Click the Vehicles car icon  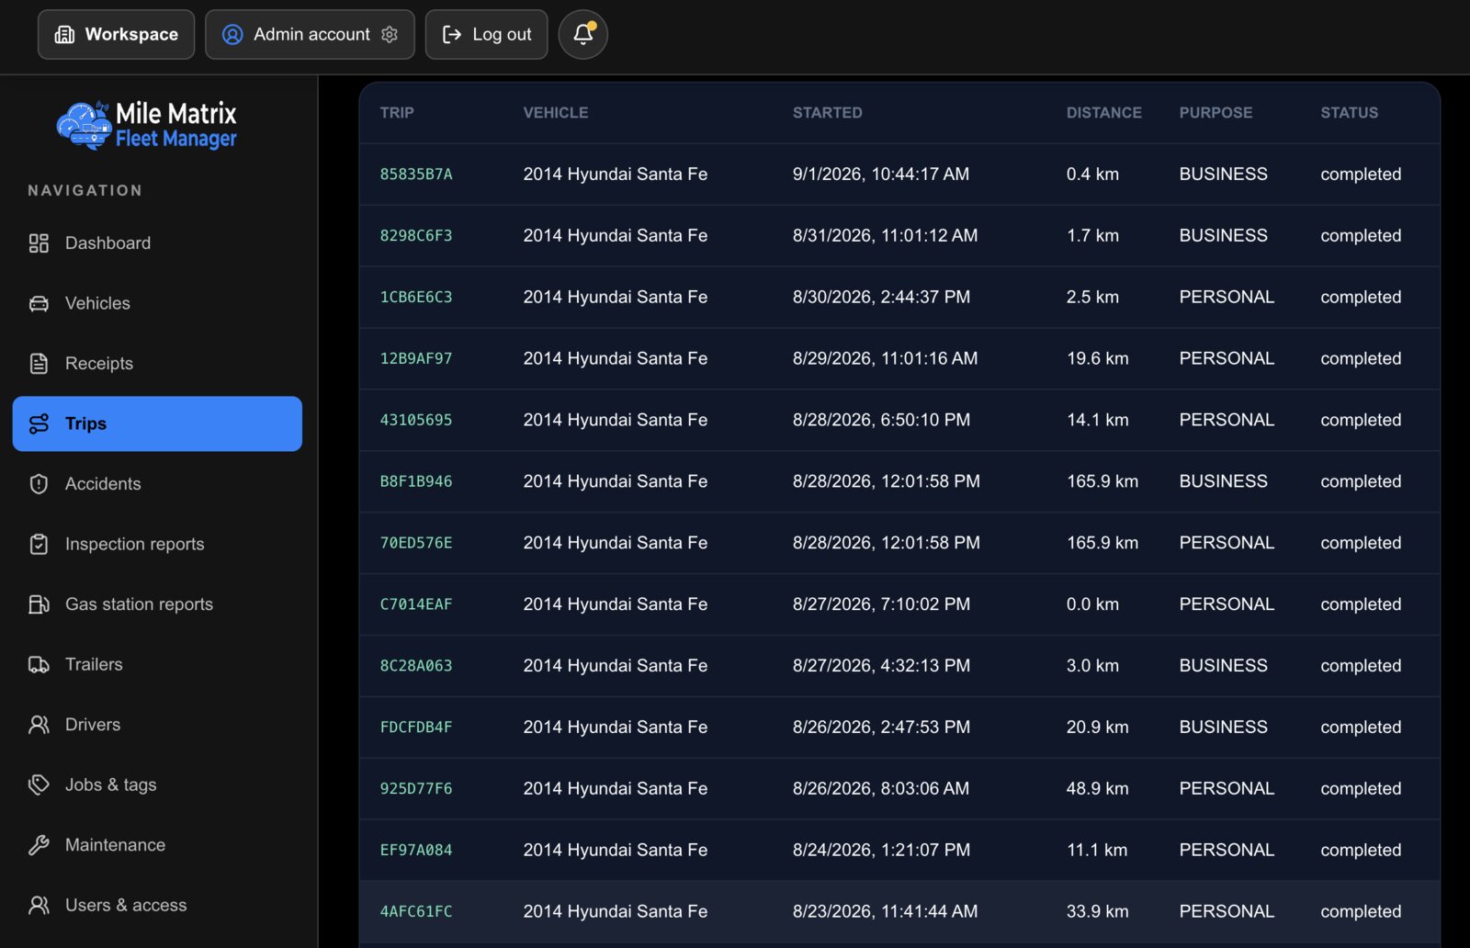click(x=39, y=303)
